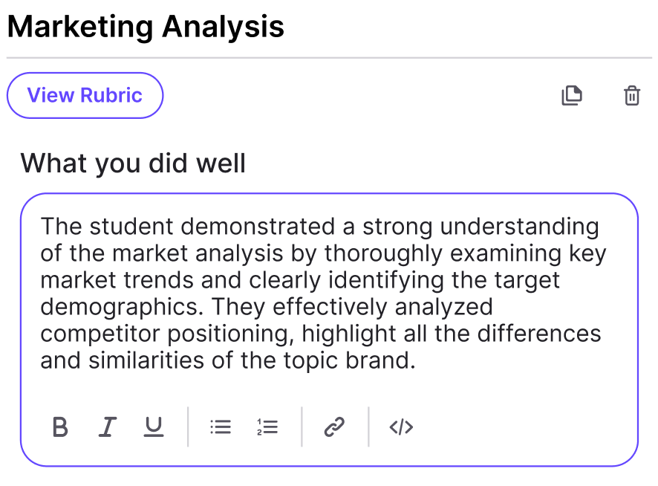Toggle code formatting with the </> icon
Screen dimensions: 658x486
click(401, 427)
